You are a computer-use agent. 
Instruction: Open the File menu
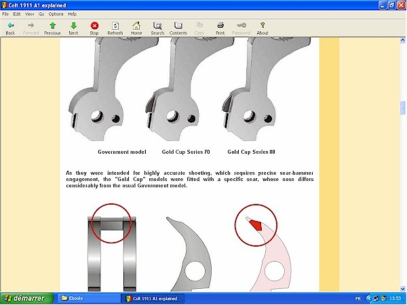point(5,14)
